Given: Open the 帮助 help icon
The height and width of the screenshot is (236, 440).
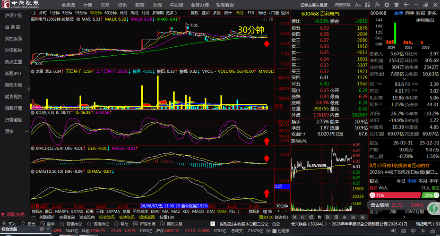Looking at the screenshot, I should [116, 224].
